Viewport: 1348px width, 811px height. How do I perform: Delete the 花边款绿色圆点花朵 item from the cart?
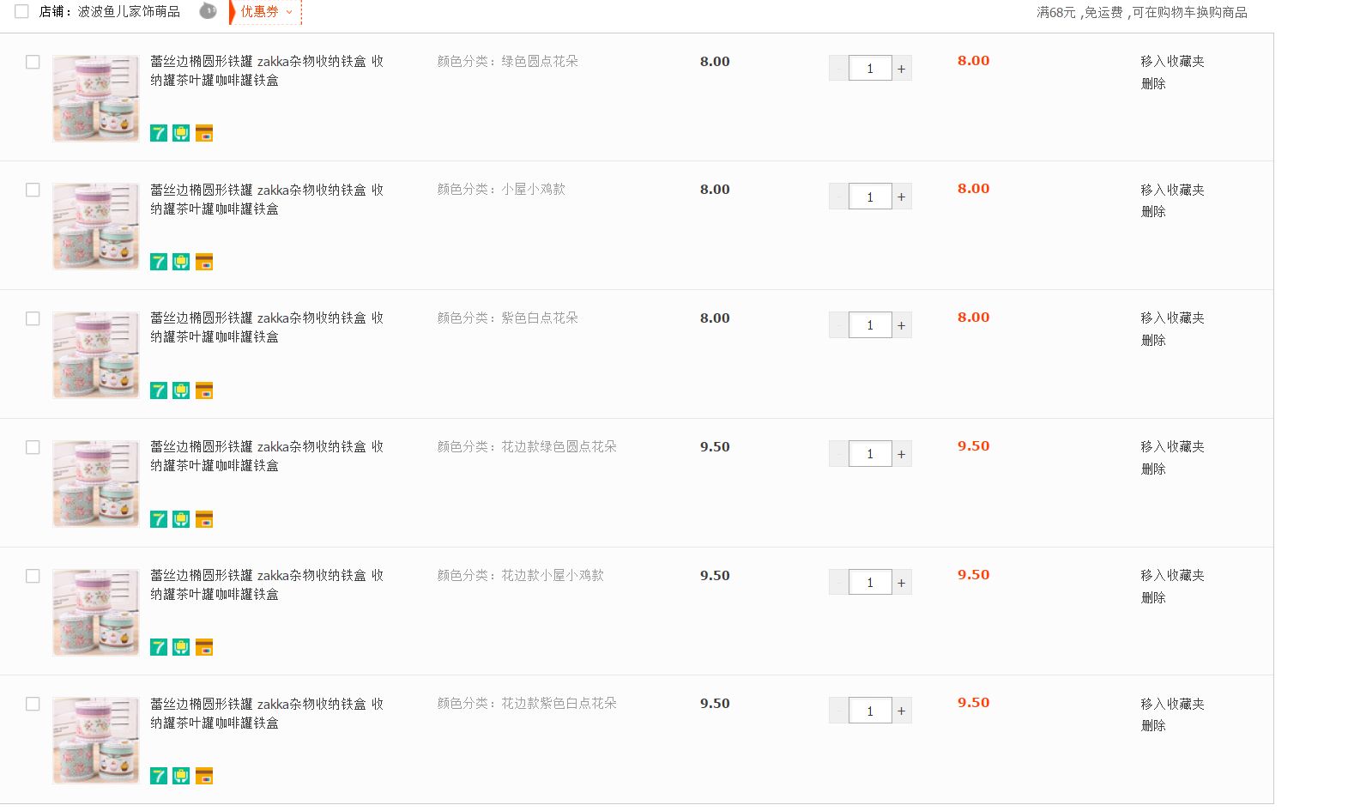[x=1153, y=469]
